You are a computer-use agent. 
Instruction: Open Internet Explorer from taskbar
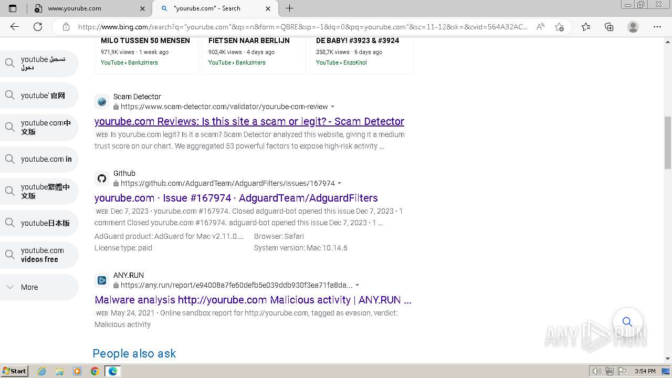(x=42, y=371)
